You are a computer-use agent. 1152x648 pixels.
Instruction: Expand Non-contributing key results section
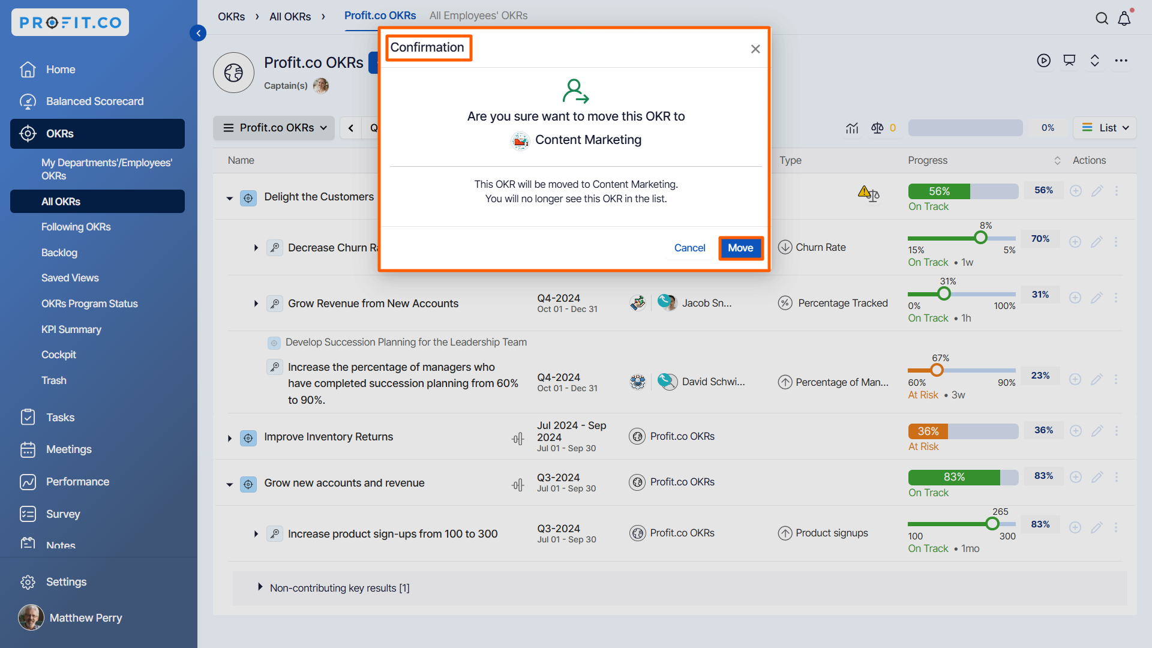pyautogui.click(x=260, y=587)
